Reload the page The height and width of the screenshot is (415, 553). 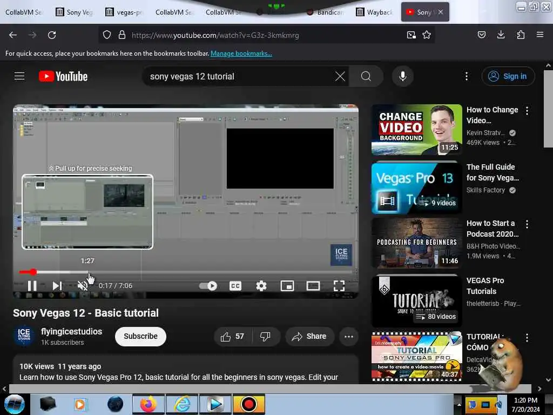point(52,35)
